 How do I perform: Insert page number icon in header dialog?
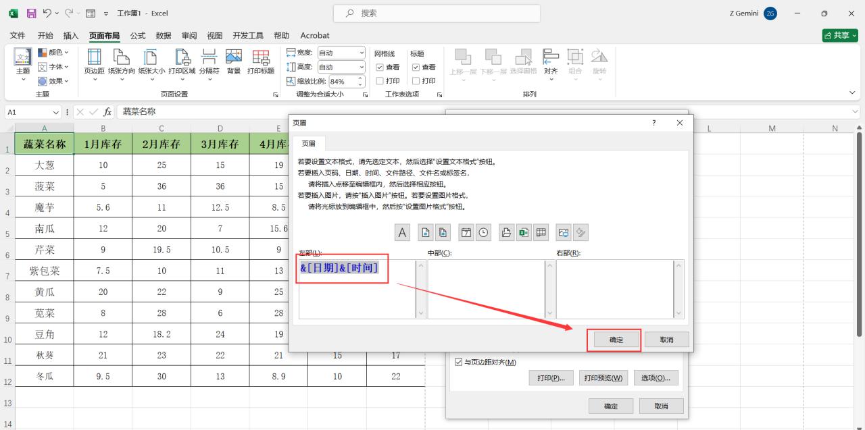426,233
